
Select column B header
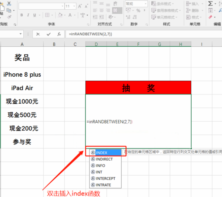[54, 44]
